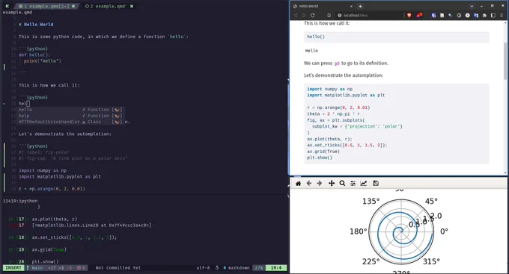This screenshot has width=509, height=274.
Task: Click the 19:4 cursor position indicator
Action: pyautogui.click(x=276, y=268)
